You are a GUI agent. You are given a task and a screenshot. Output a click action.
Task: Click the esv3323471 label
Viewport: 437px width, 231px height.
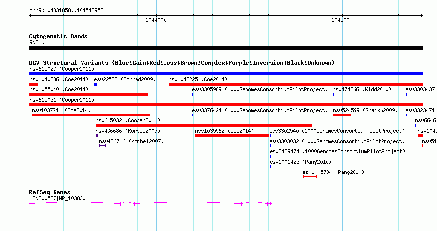(420, 110)
